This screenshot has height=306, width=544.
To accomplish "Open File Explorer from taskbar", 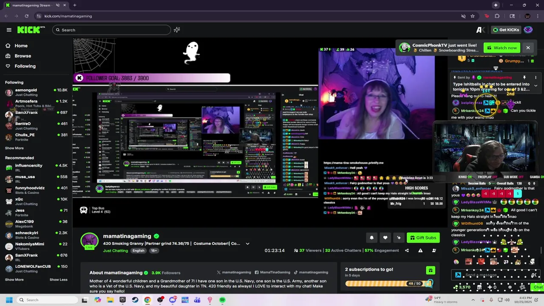I will (110, 300).
